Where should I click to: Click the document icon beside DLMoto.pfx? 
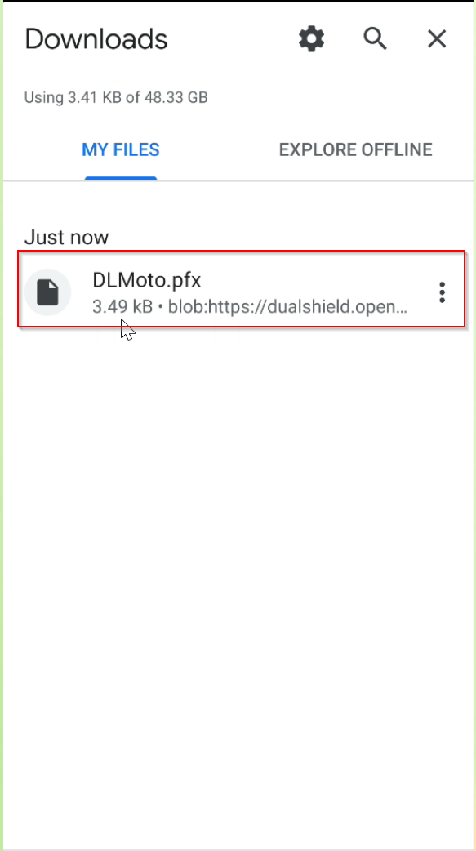(47, 292)
